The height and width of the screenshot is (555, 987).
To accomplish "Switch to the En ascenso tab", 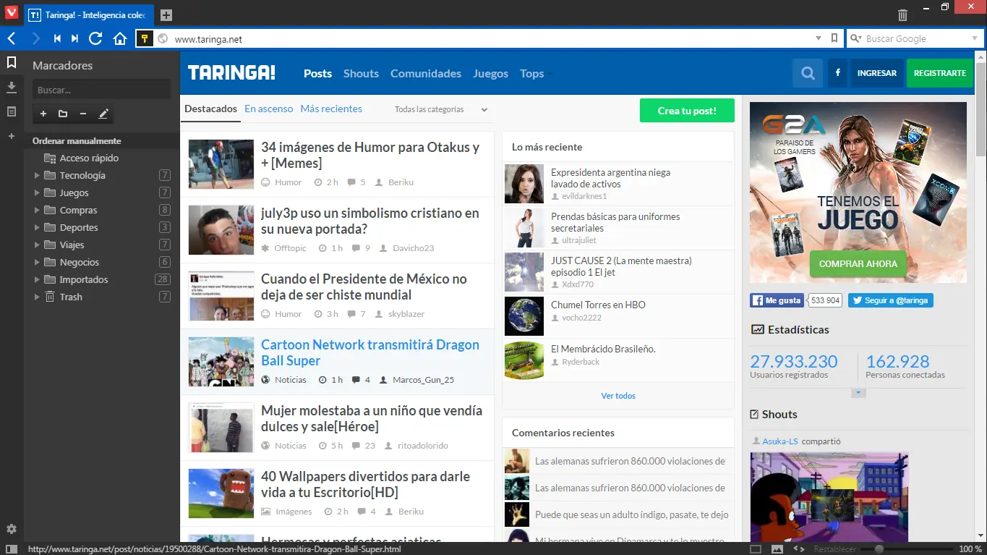I will coord(269,109).
